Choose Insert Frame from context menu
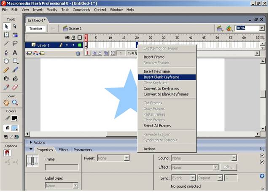 [167, 57]
